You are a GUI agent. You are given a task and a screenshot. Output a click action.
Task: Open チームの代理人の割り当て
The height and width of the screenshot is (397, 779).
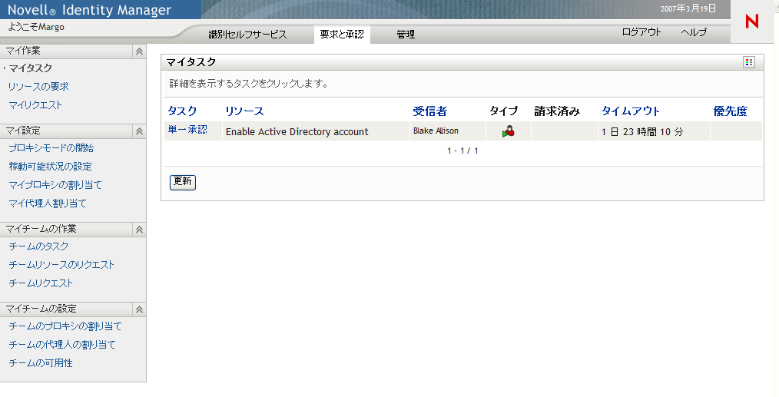pos(62,345)
